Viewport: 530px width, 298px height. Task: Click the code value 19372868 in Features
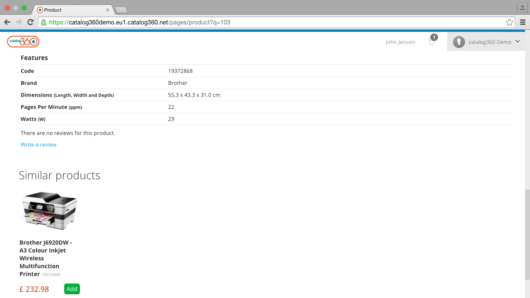[x=180, y=71]
